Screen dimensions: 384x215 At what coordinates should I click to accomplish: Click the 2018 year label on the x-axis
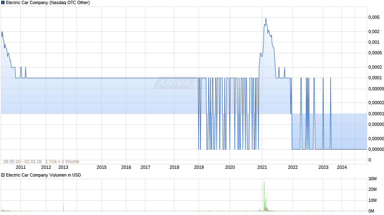pyautogui.click(x=174, y=167)
